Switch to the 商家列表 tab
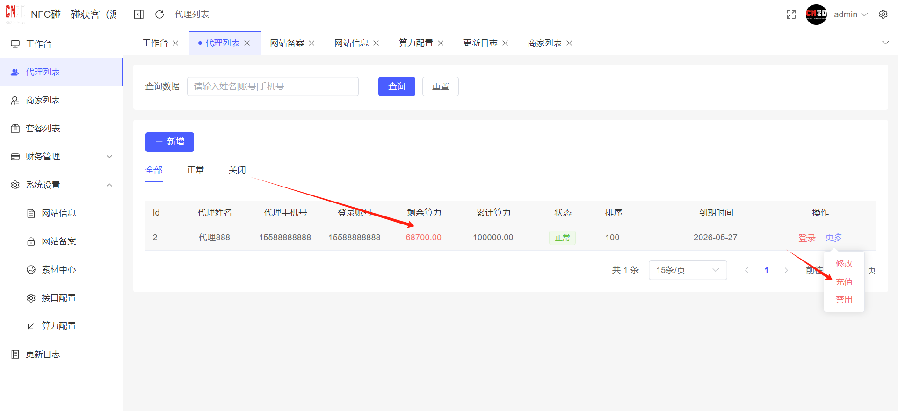 (x=544, y=43)
